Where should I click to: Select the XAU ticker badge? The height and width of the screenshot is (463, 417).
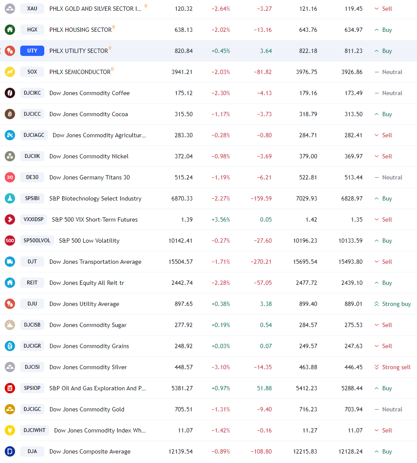(x=32, y=9)
